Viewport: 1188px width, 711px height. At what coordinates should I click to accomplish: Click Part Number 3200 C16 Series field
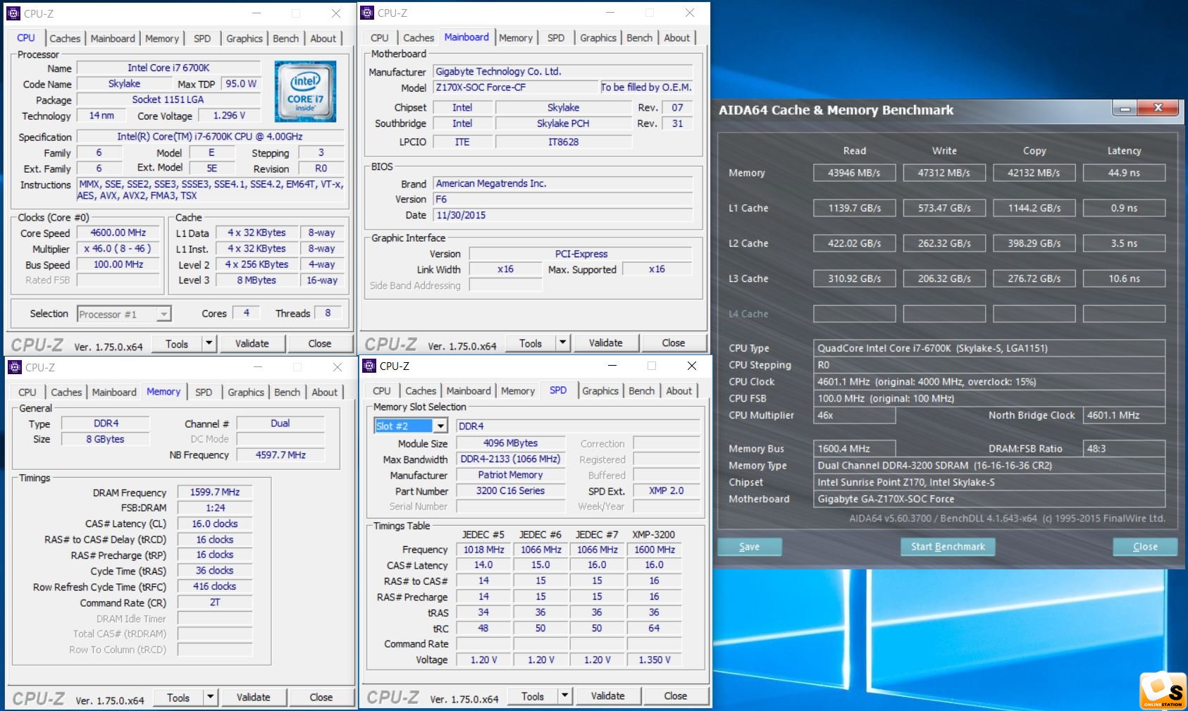(x=510, y=491)
